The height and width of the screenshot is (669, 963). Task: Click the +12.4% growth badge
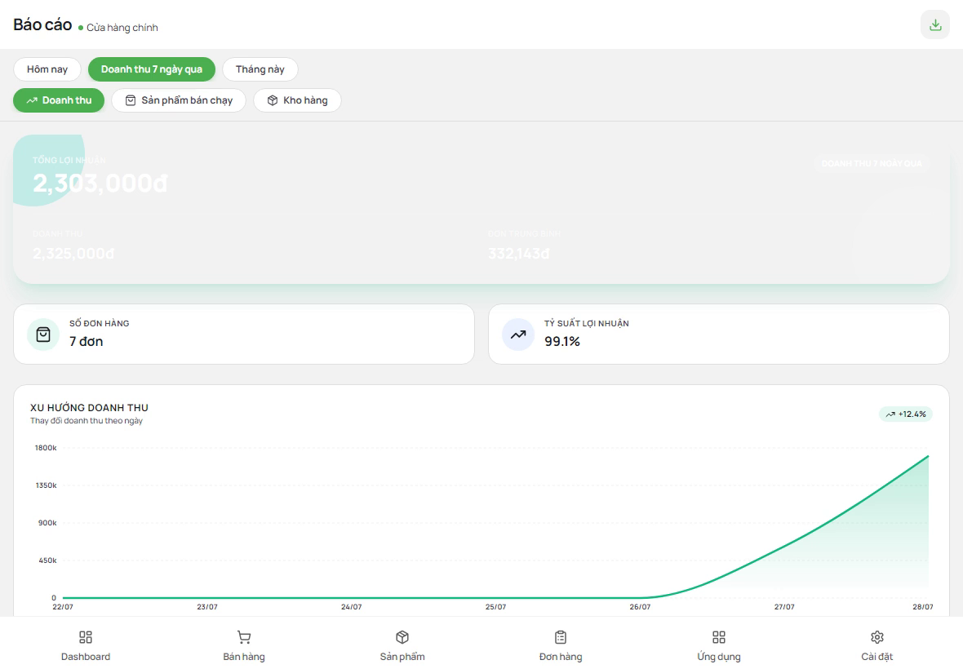click(906, 414)
